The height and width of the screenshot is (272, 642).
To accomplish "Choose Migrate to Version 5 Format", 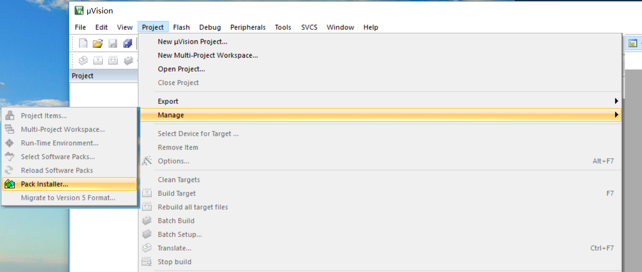I will tap(69, 198).
